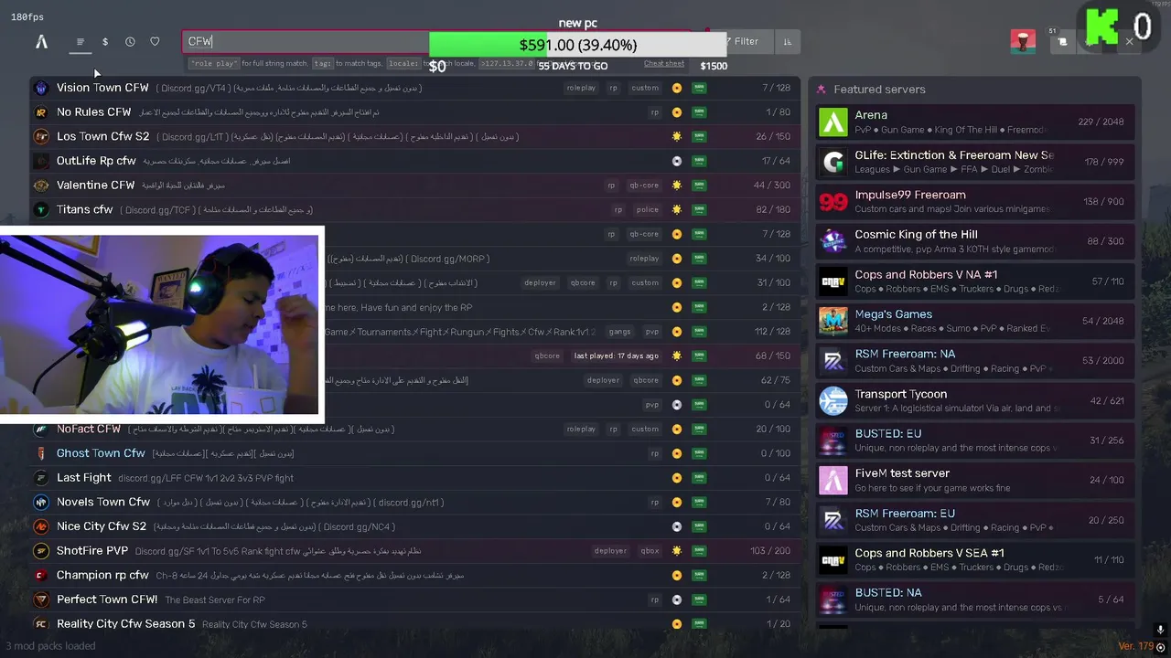Click the Valentine CFW server logo

tap(41, 186)
